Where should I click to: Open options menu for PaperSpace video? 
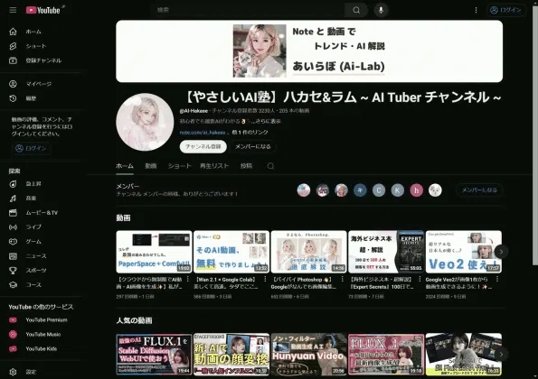[188, 280]
